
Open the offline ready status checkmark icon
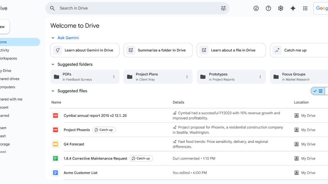tap(256, 8)
